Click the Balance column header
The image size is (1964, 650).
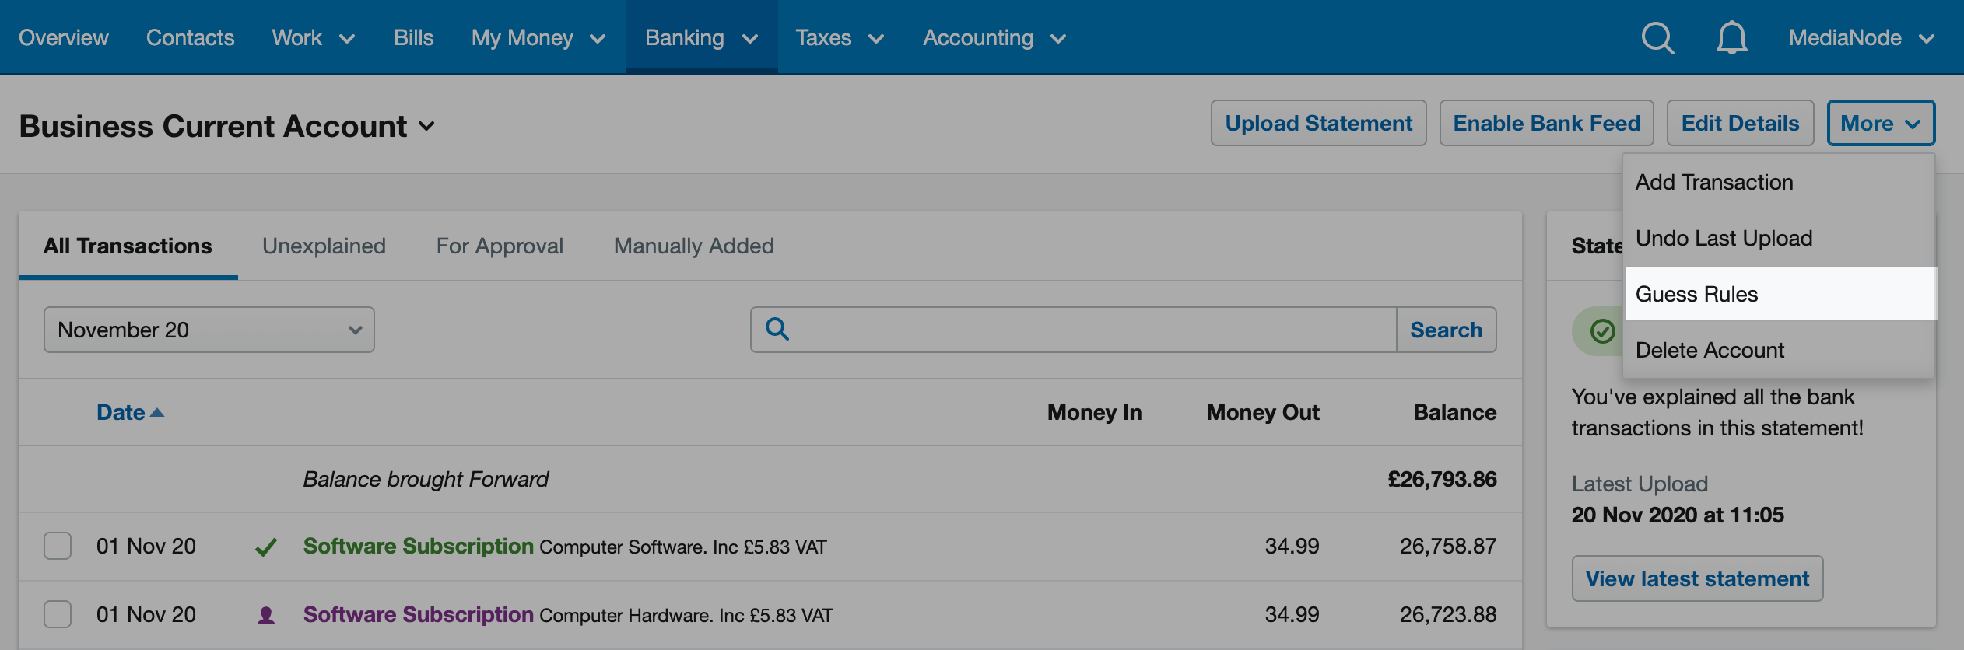(1454, 412)
